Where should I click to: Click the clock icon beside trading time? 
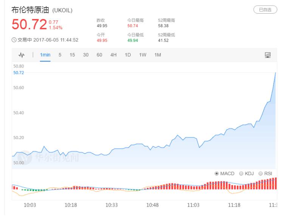click(x=14, y=40)
